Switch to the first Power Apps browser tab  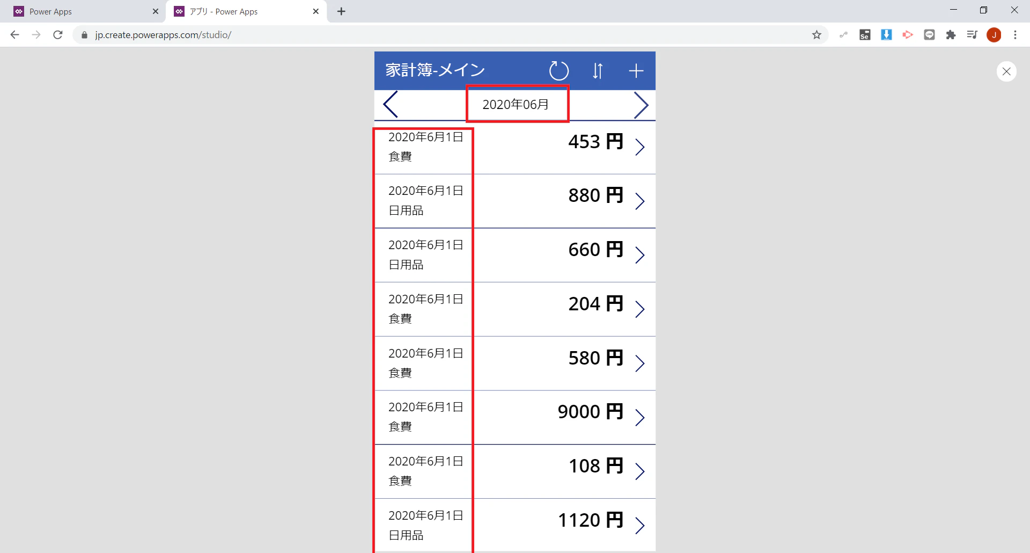coord(86,11)
